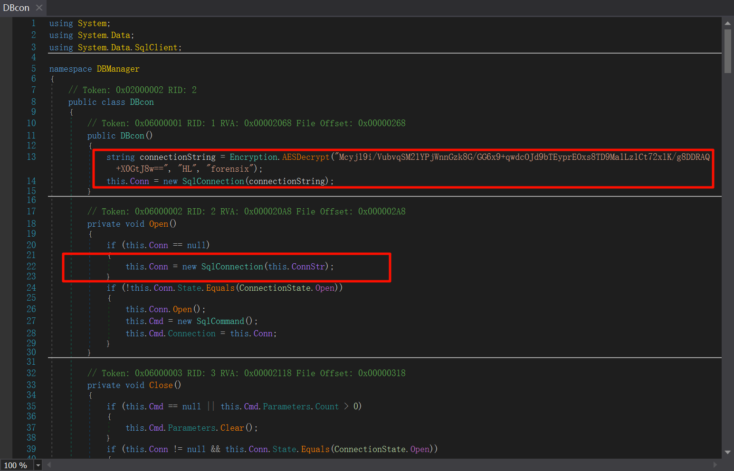
Task: Click the vertical scrollbar down arrow
Action: point(727,452)
